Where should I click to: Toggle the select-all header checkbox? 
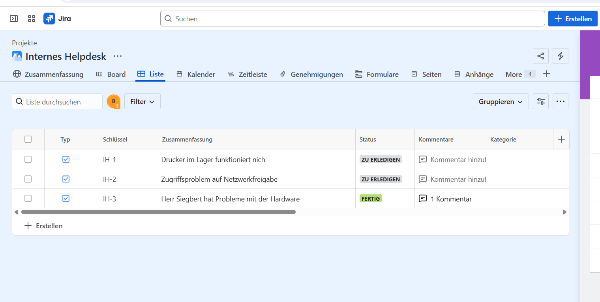pos(28,139)
